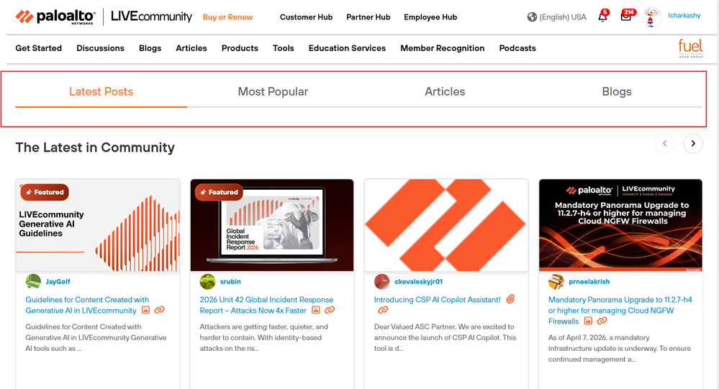Open Introducing CSP AI Copilot Assistant post
The height and width of the screenshot is (389, 719).
point(437,300)
